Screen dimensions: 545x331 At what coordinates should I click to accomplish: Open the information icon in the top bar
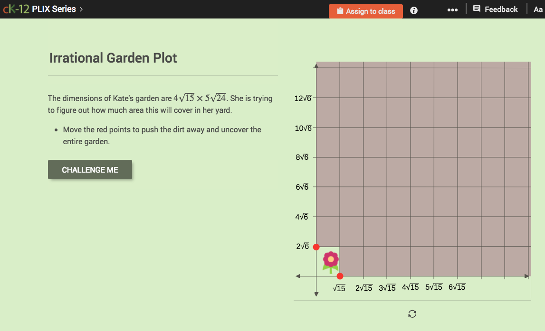pos(413,10)
